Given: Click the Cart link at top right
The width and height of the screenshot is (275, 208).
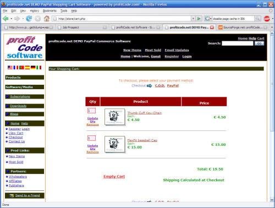Looking at the screenshot, I should (x=261, y=39).
